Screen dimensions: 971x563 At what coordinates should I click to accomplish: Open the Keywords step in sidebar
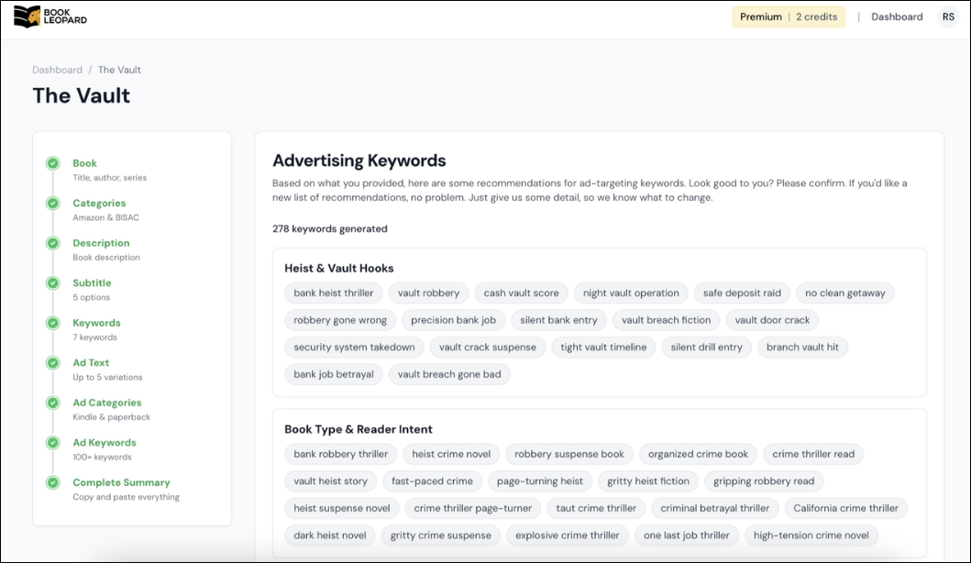[x=96, y=323]
